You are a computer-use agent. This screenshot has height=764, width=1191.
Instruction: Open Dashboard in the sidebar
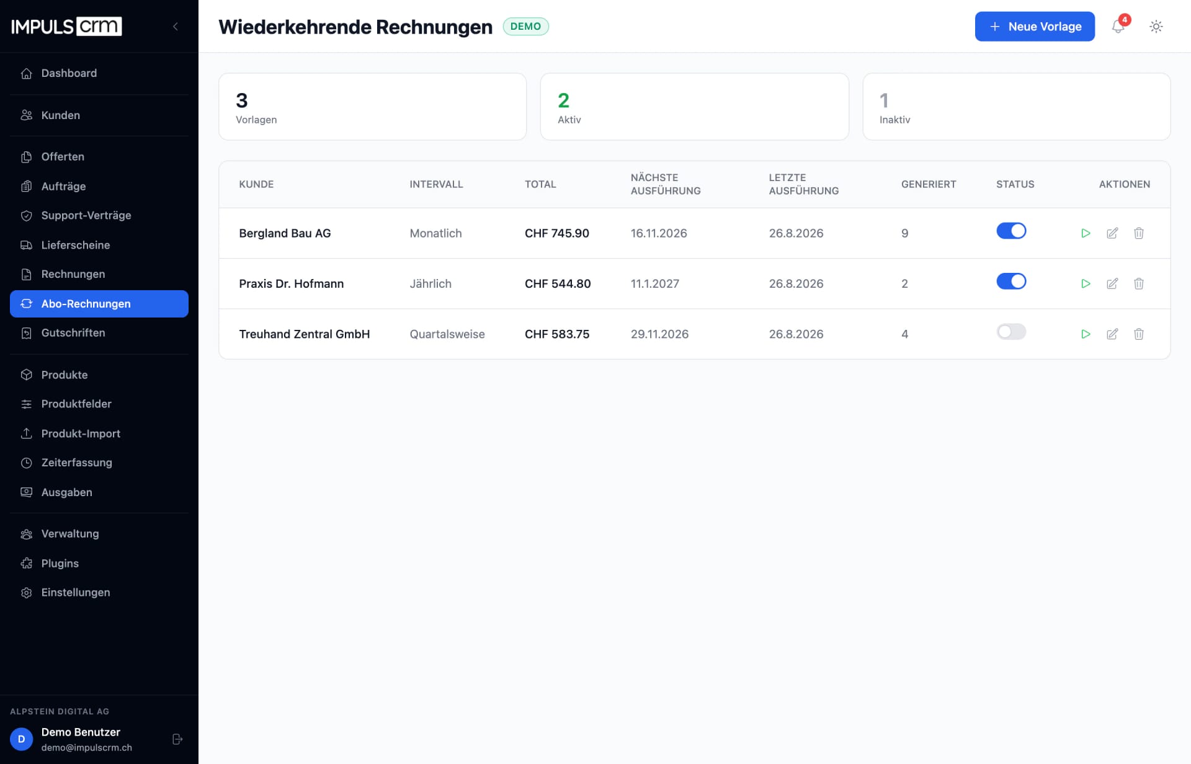[99, 73]
